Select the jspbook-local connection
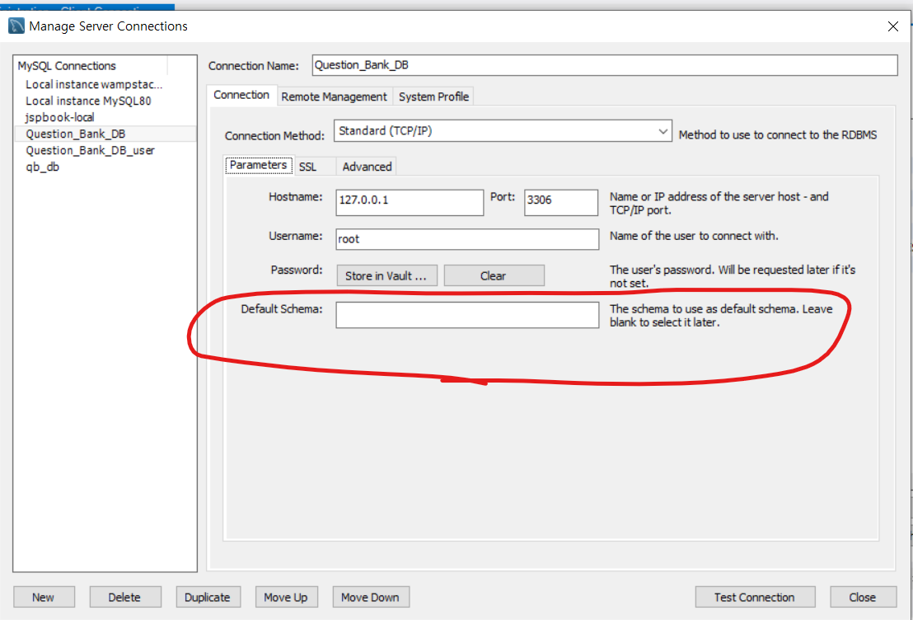Viewport: 913px width, 620px height. coord(105,117)
